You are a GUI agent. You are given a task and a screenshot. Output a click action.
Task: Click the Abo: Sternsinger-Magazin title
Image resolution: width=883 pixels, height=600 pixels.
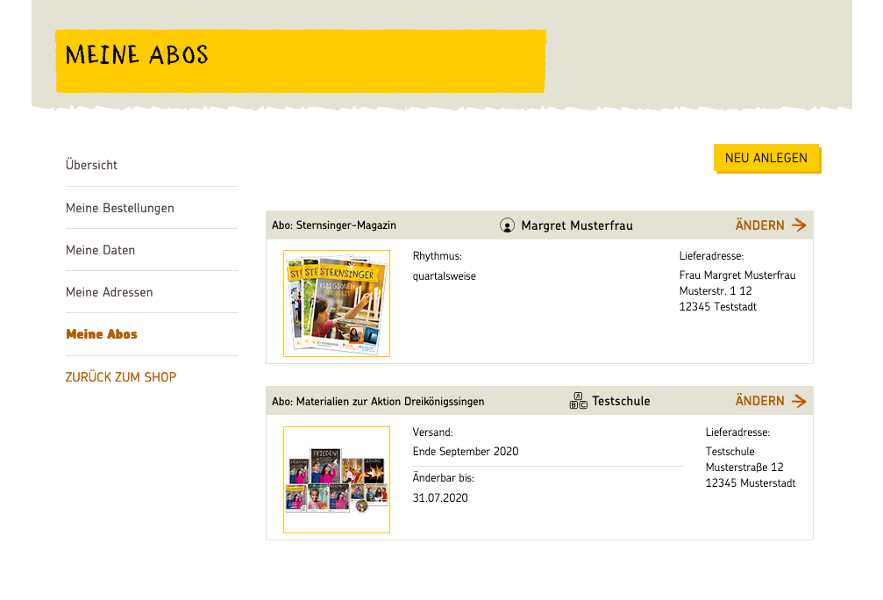pyautogui.click(x=334, y=225)
